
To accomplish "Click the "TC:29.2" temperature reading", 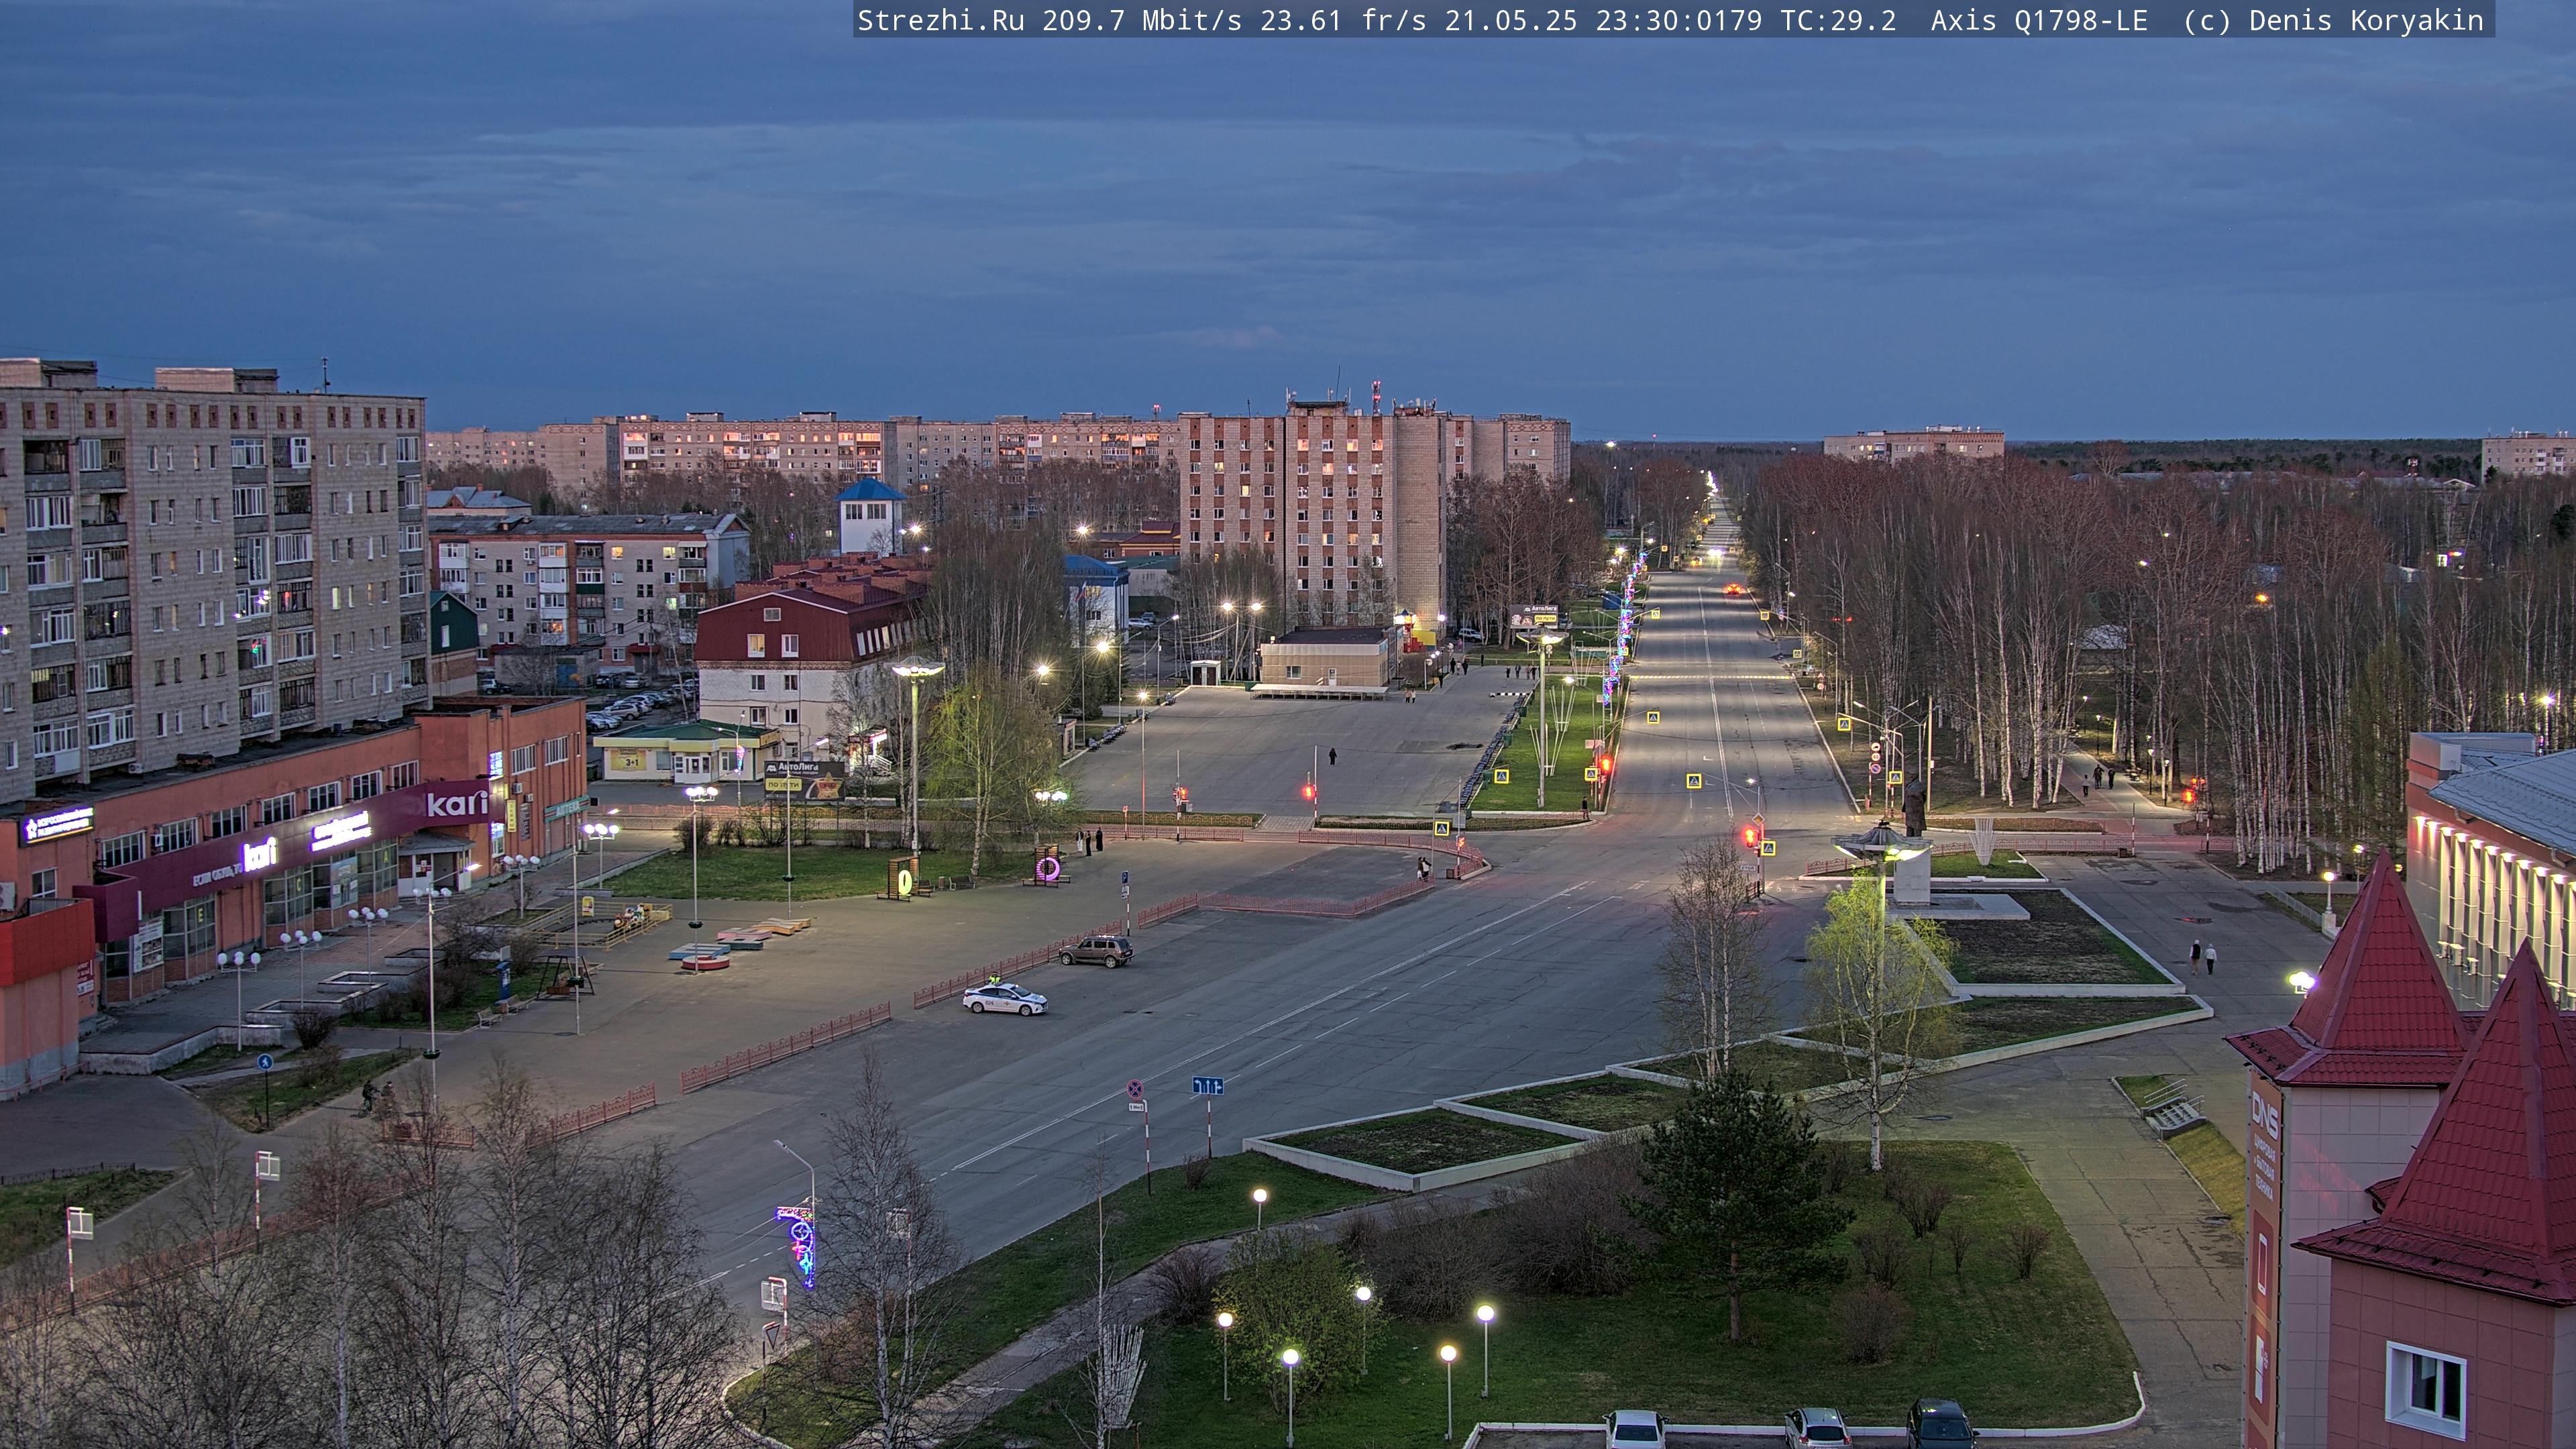I will point(1837,20).
